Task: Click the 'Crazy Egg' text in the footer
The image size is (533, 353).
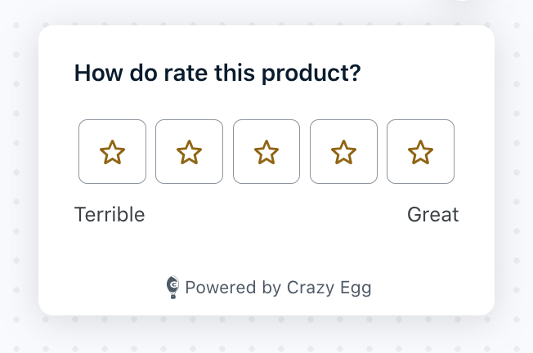Action: [x=329, y=288]
